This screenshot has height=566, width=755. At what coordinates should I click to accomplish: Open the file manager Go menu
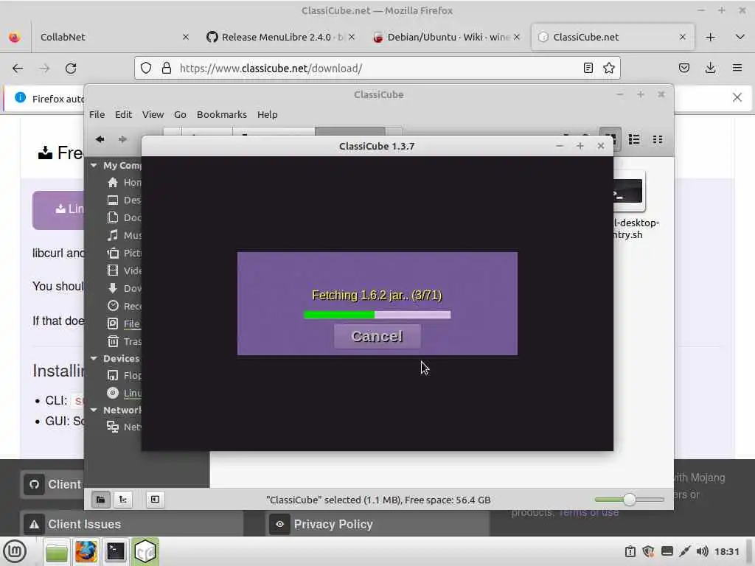point(180,114)
